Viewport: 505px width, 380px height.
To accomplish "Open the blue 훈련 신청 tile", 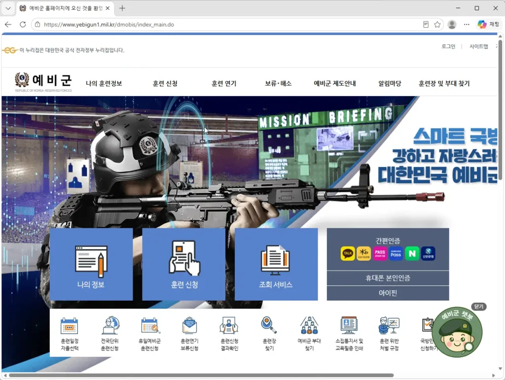I will 183,264.
